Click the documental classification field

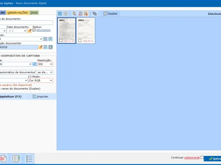coord(19,47)
